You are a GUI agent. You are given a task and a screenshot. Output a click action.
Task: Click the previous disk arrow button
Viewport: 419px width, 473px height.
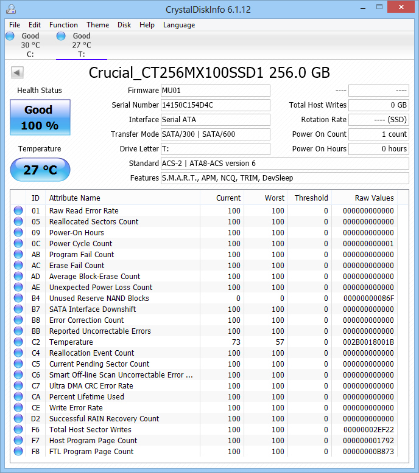17,72
